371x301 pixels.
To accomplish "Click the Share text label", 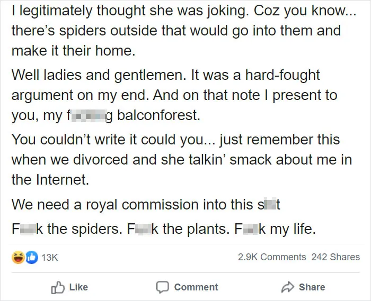I will [312, 287].
